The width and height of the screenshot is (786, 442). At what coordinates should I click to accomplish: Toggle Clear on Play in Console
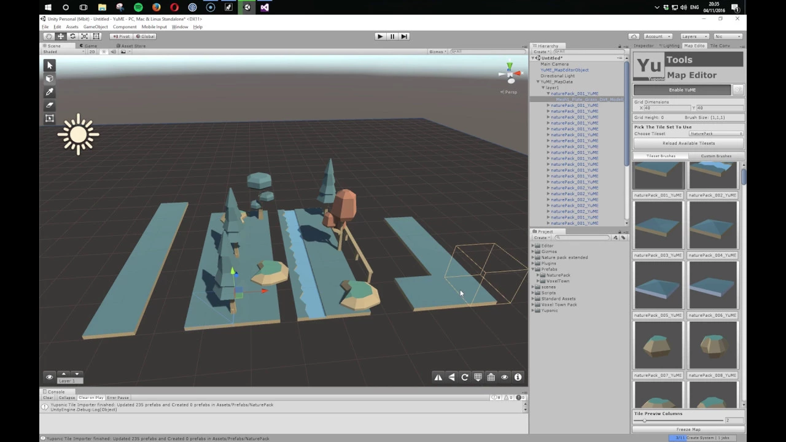click(x=91, y=398)
